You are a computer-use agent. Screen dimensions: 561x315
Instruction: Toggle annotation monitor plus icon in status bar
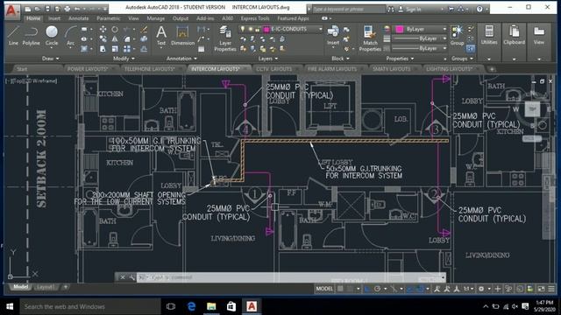tap(498, 289)
